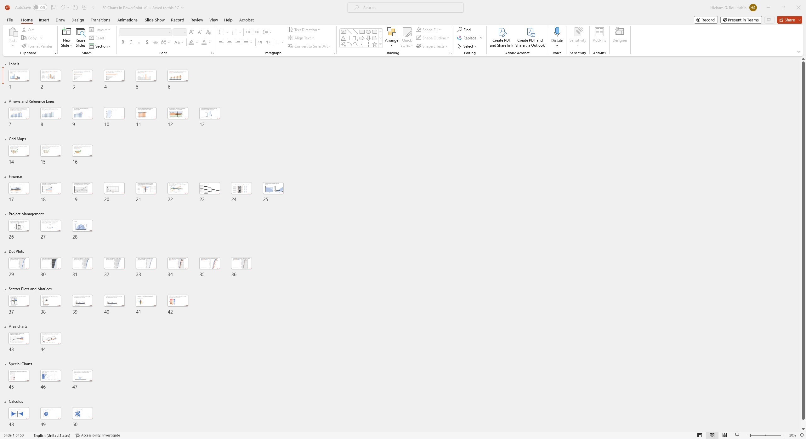Click the zoom slider handle

(x=751, y=435)
